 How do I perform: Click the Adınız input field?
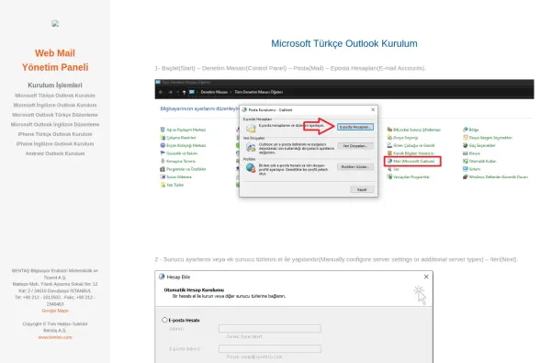269,329
